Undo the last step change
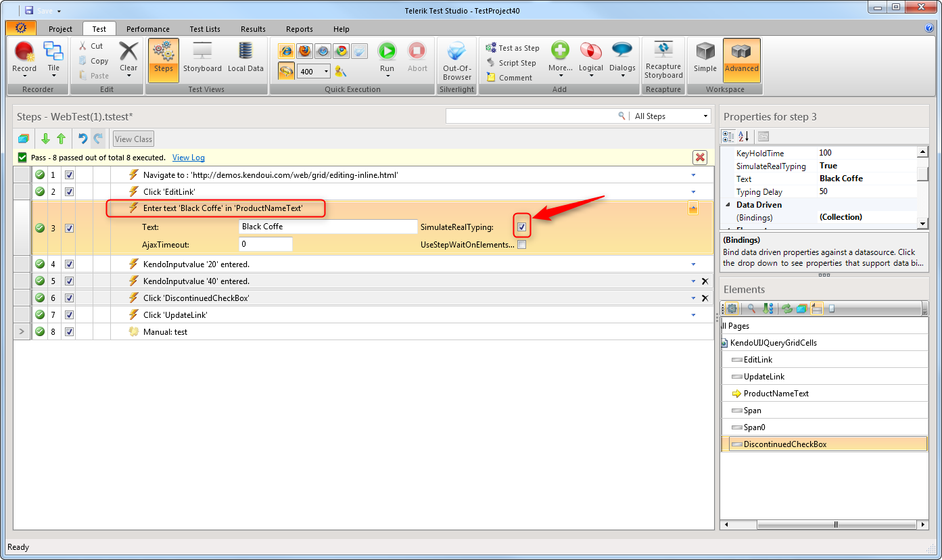The image size is (942, 560). [x=83, y=139]
